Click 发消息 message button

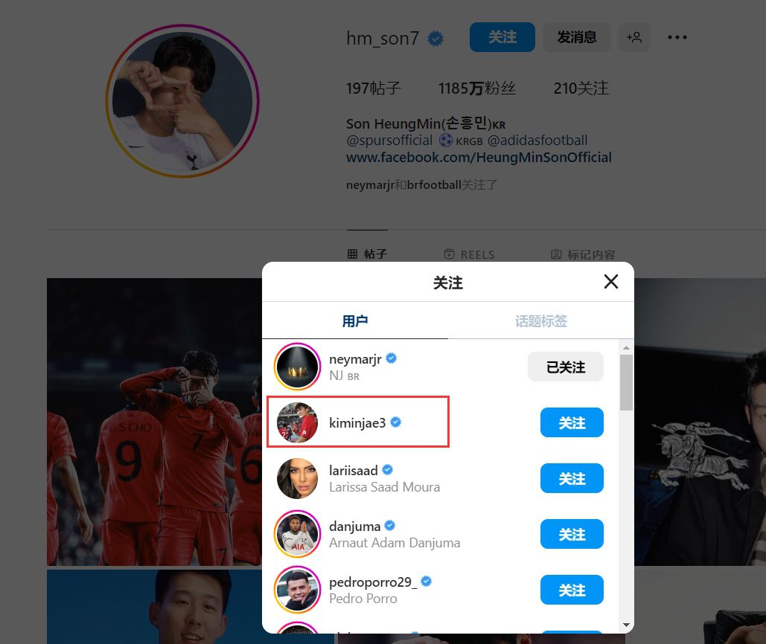(x=576, y=37)
